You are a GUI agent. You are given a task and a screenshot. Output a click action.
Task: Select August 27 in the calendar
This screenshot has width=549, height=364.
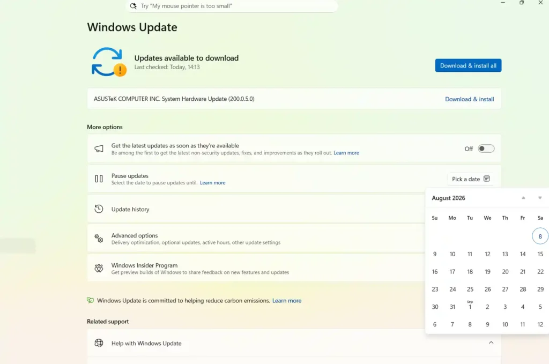(x=505, y=289)
